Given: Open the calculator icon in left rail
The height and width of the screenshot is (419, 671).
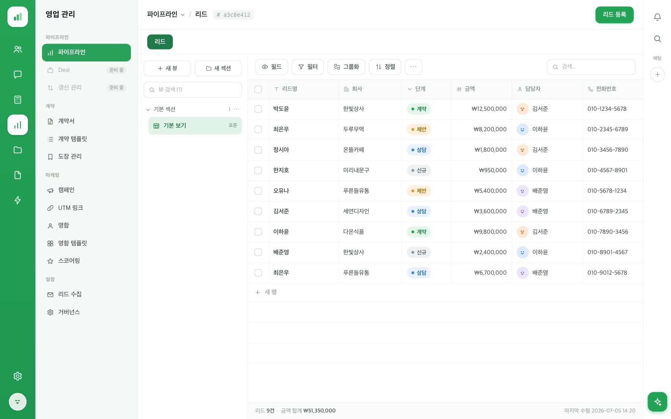Looking at the screenshot, I should click(x=18, y=99).
